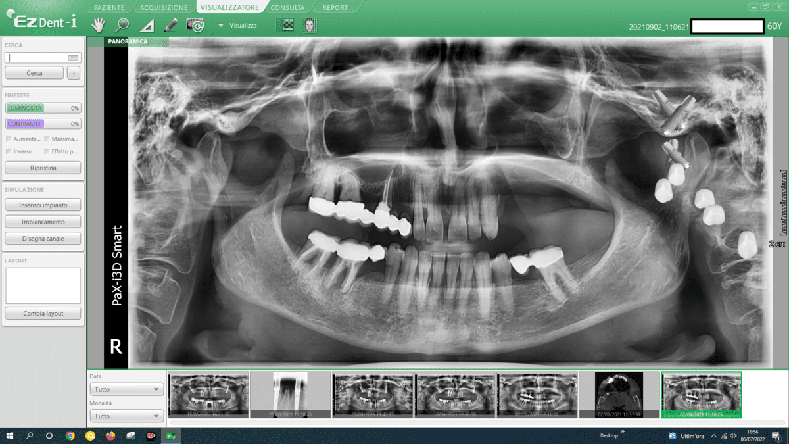Expand the Visualizza dropdown arrow
This screenshot has width=789, height=444.
tap(221, 26)
